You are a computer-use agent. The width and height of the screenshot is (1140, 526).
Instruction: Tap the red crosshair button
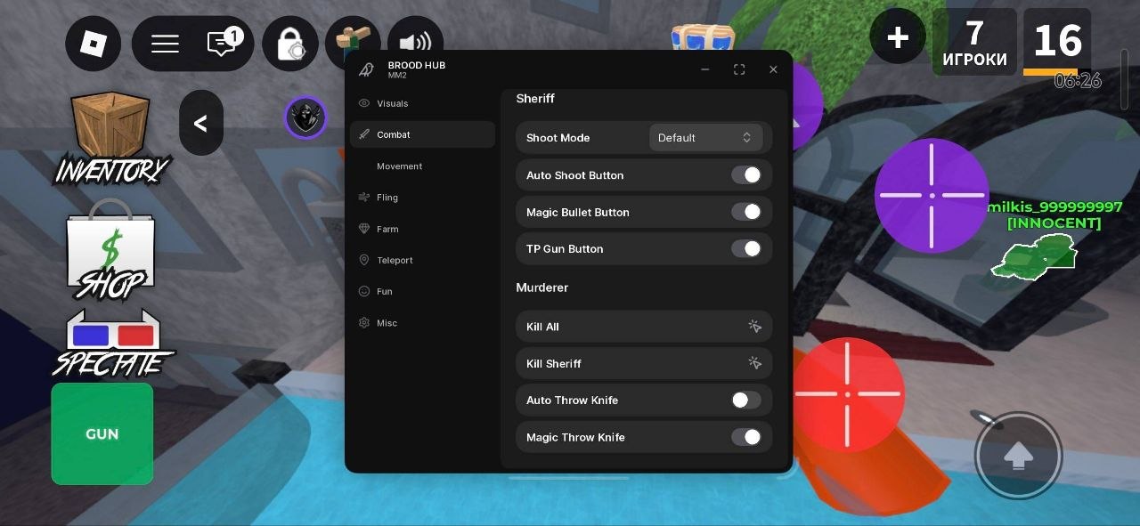tap(847, 393)
